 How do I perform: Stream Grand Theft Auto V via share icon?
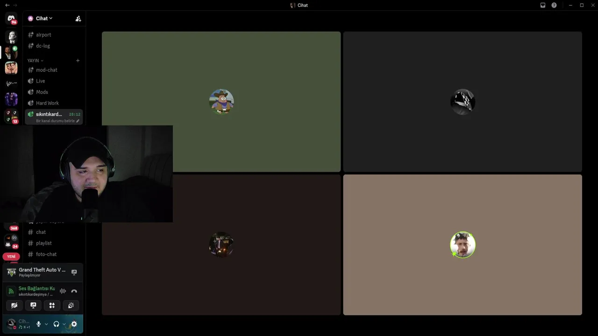click(x=74, y=272)
